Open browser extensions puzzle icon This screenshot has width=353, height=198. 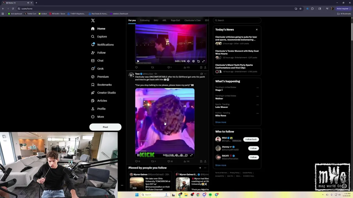pyautogui.click(x=312, y=9)
